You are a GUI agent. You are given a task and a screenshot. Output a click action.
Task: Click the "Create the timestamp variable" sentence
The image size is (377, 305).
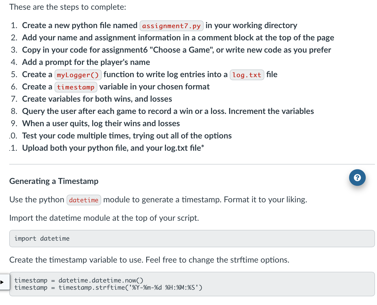149,260
